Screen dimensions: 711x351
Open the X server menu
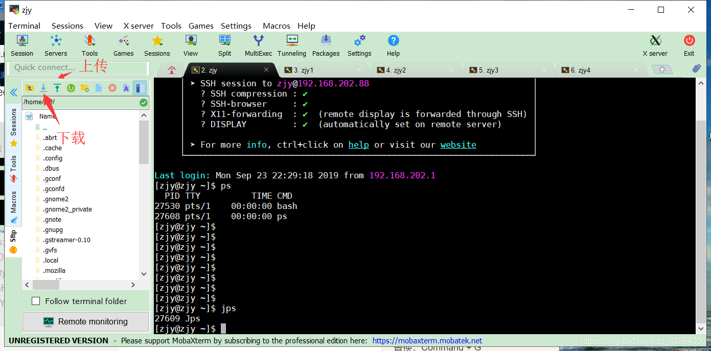(x=139, y=26)
